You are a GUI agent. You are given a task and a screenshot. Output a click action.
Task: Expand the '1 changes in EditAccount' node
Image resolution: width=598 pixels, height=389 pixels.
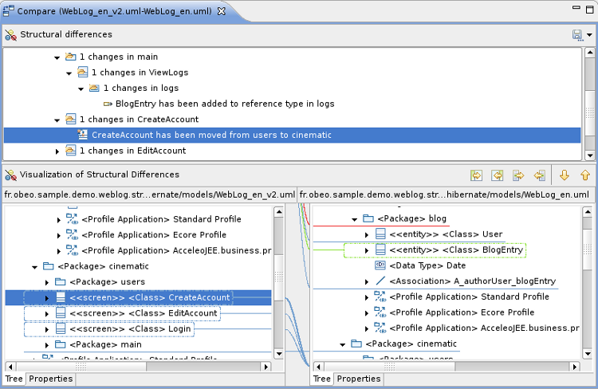(x=57, y=151)
